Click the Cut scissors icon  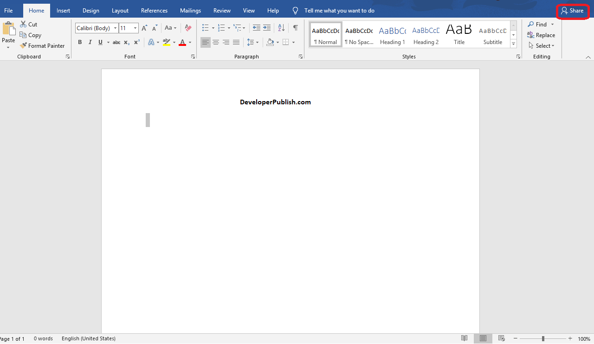coord(23,25)
